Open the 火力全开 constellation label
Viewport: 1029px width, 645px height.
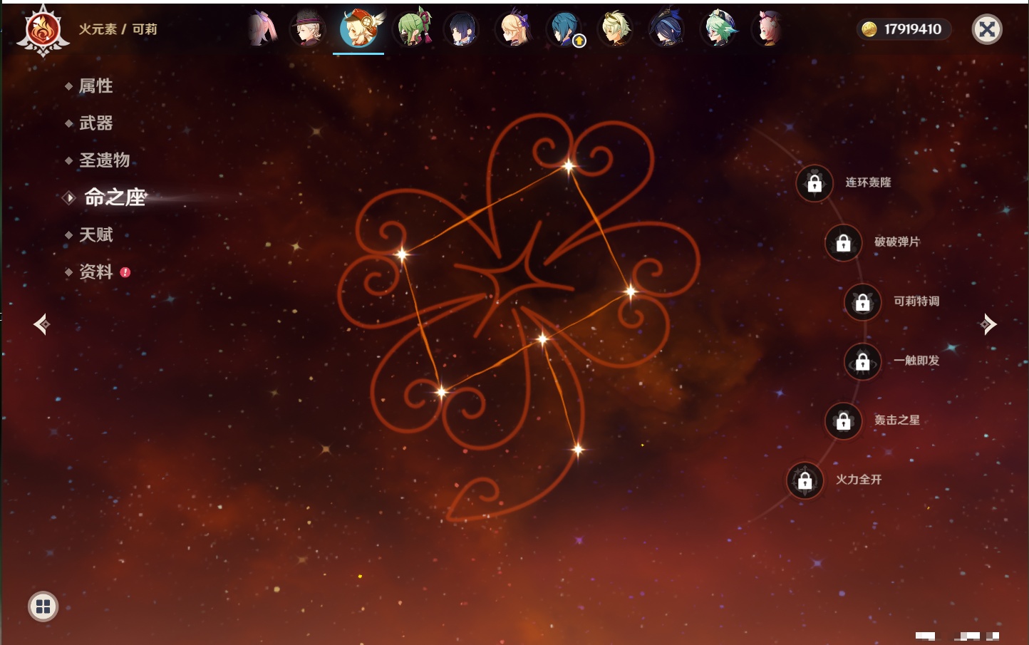click(859, 480)
